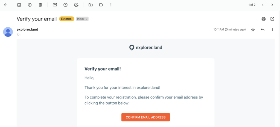280x127 pixels.
Task: Report this email as spam
Action: [x=30, y=5]
